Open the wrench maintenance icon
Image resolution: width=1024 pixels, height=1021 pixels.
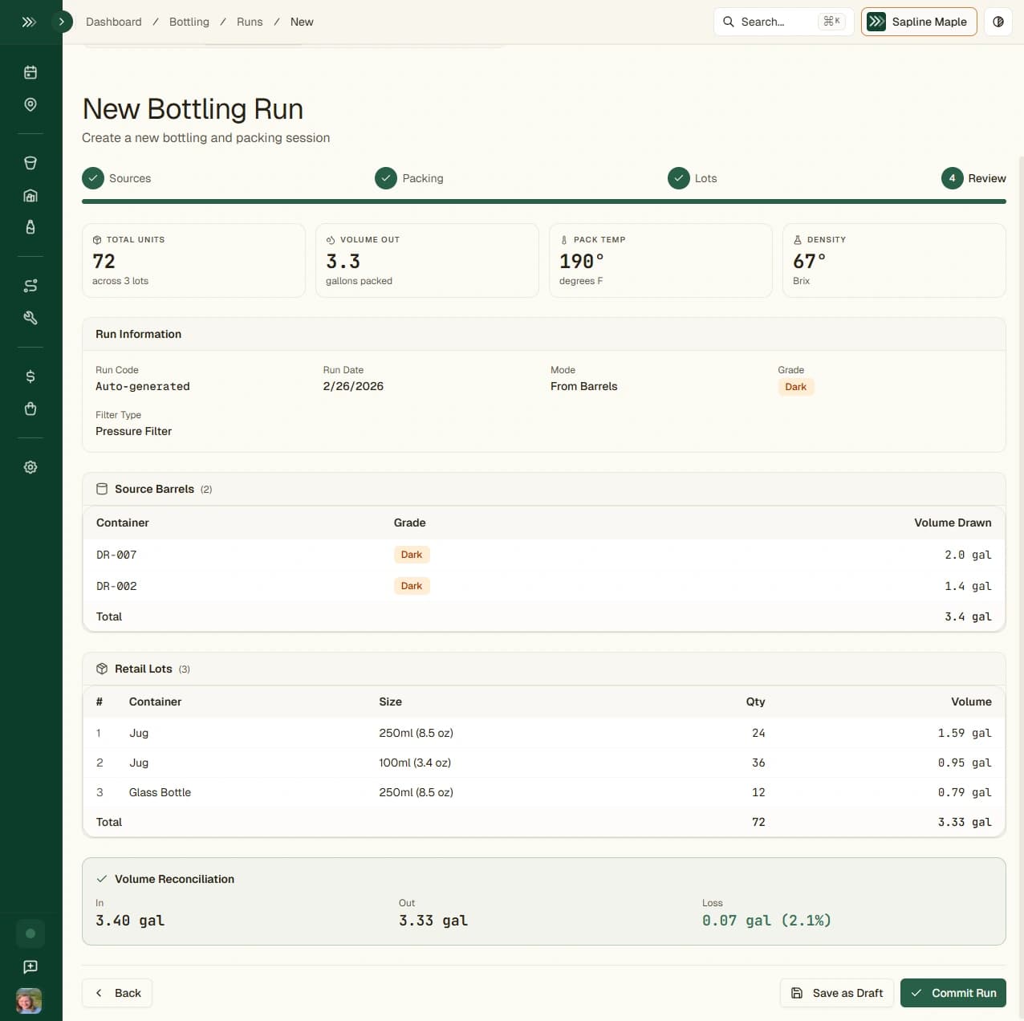(30, 318)
